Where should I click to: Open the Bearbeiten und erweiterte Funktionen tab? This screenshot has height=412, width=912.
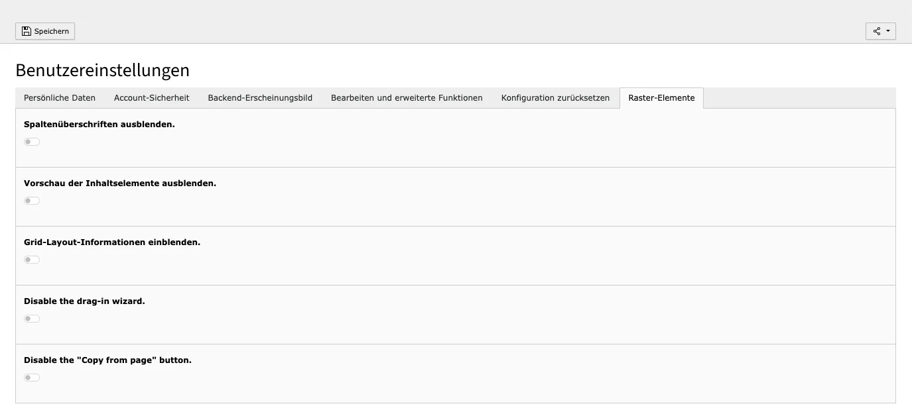[407, 97]
